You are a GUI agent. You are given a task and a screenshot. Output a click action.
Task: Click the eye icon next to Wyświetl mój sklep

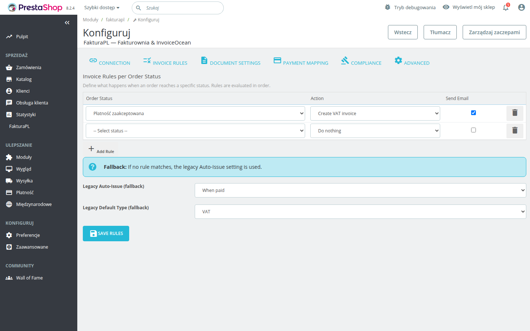446,7
